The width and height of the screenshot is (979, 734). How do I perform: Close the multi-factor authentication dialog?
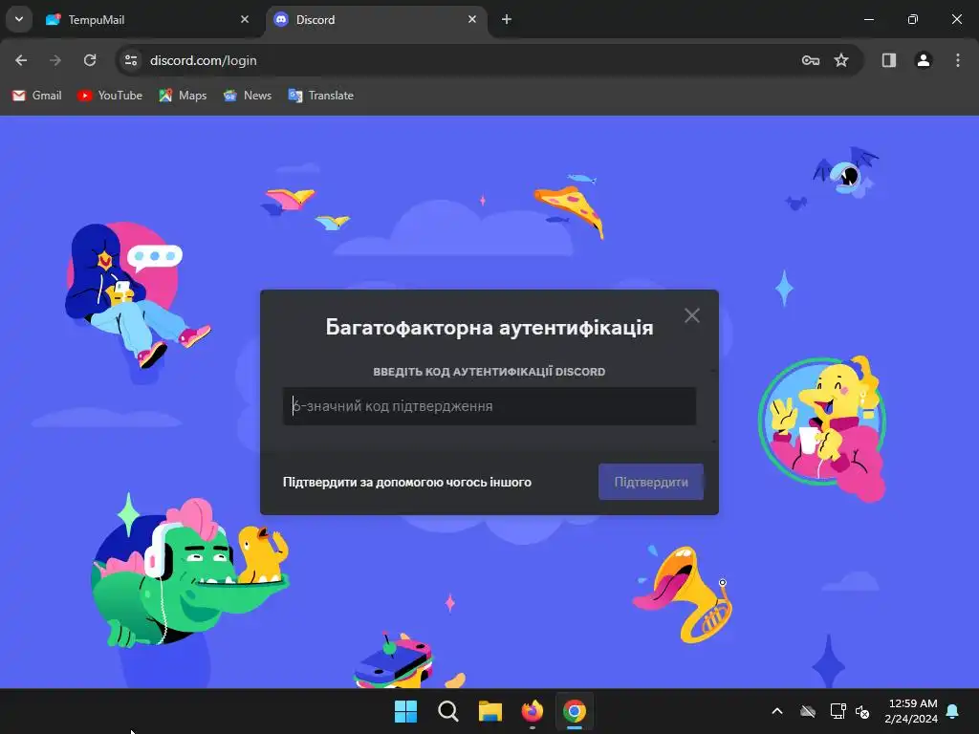(692, 315)
